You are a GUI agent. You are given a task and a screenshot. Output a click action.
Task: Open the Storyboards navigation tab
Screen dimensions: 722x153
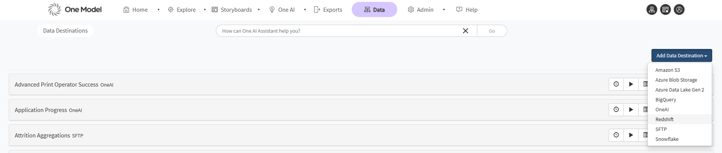(x=232, y=9)
